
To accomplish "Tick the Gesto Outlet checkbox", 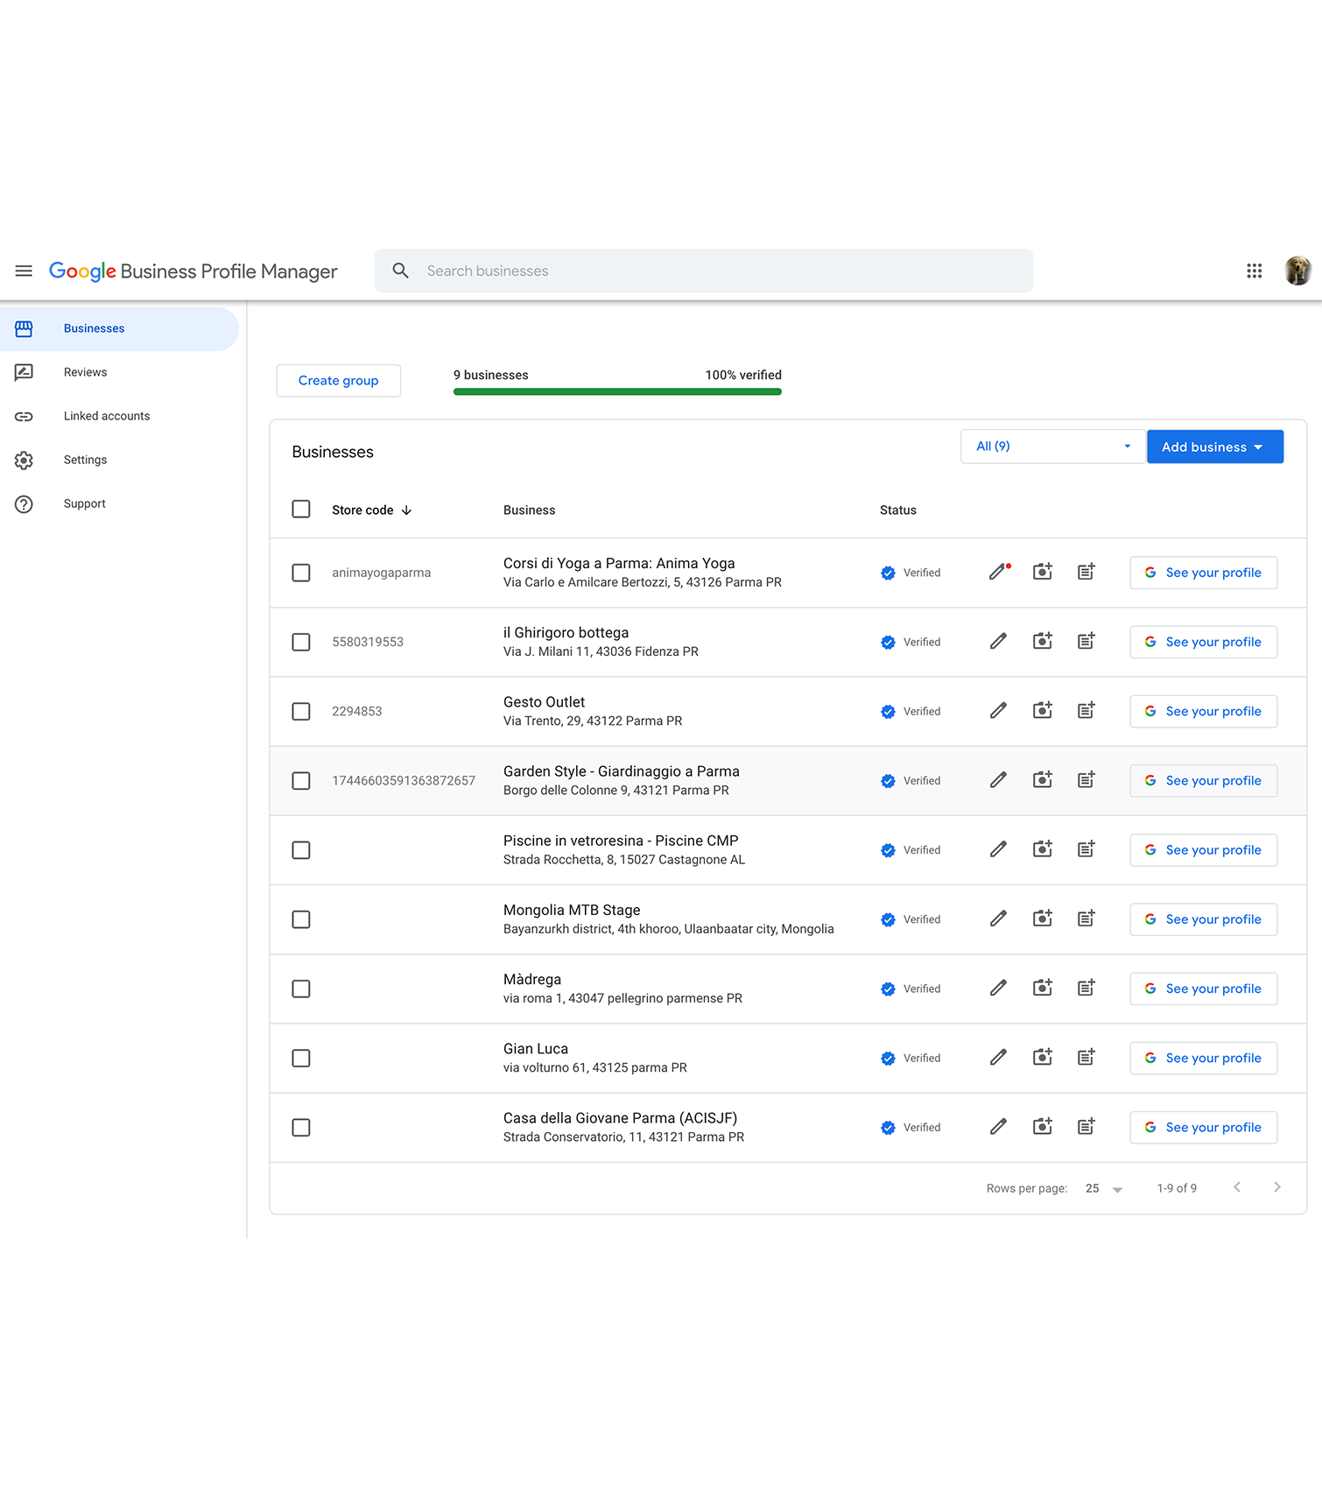I will click(x=301, y=711).
